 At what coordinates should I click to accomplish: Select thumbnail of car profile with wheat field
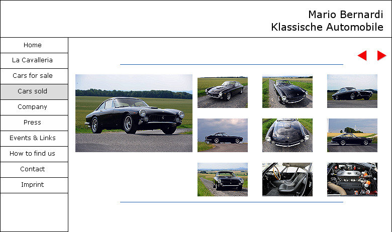point(352,136)
